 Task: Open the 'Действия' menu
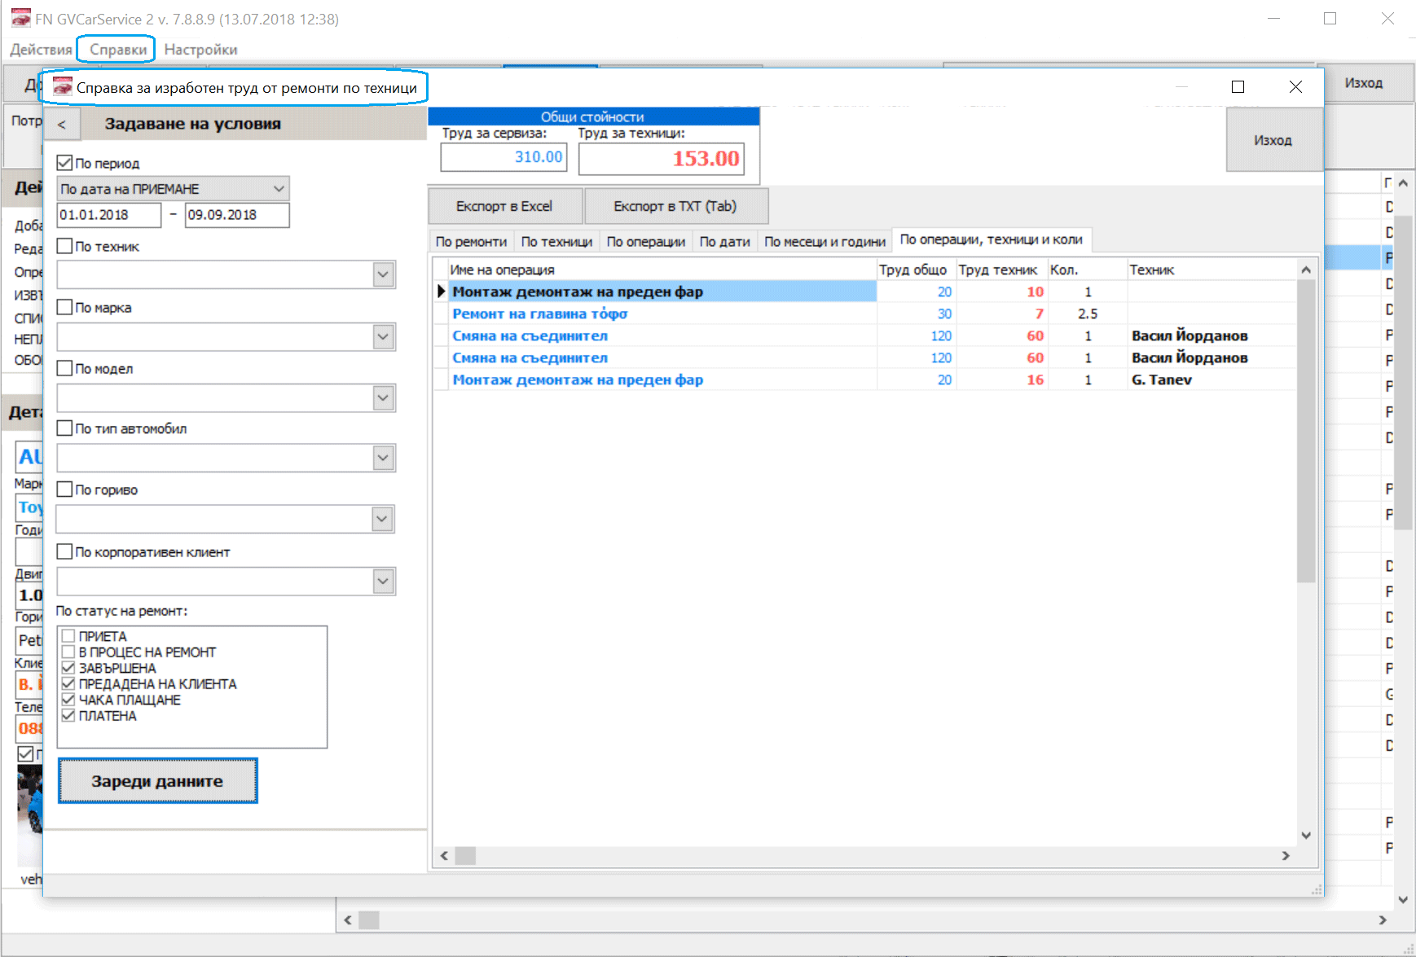41,50
